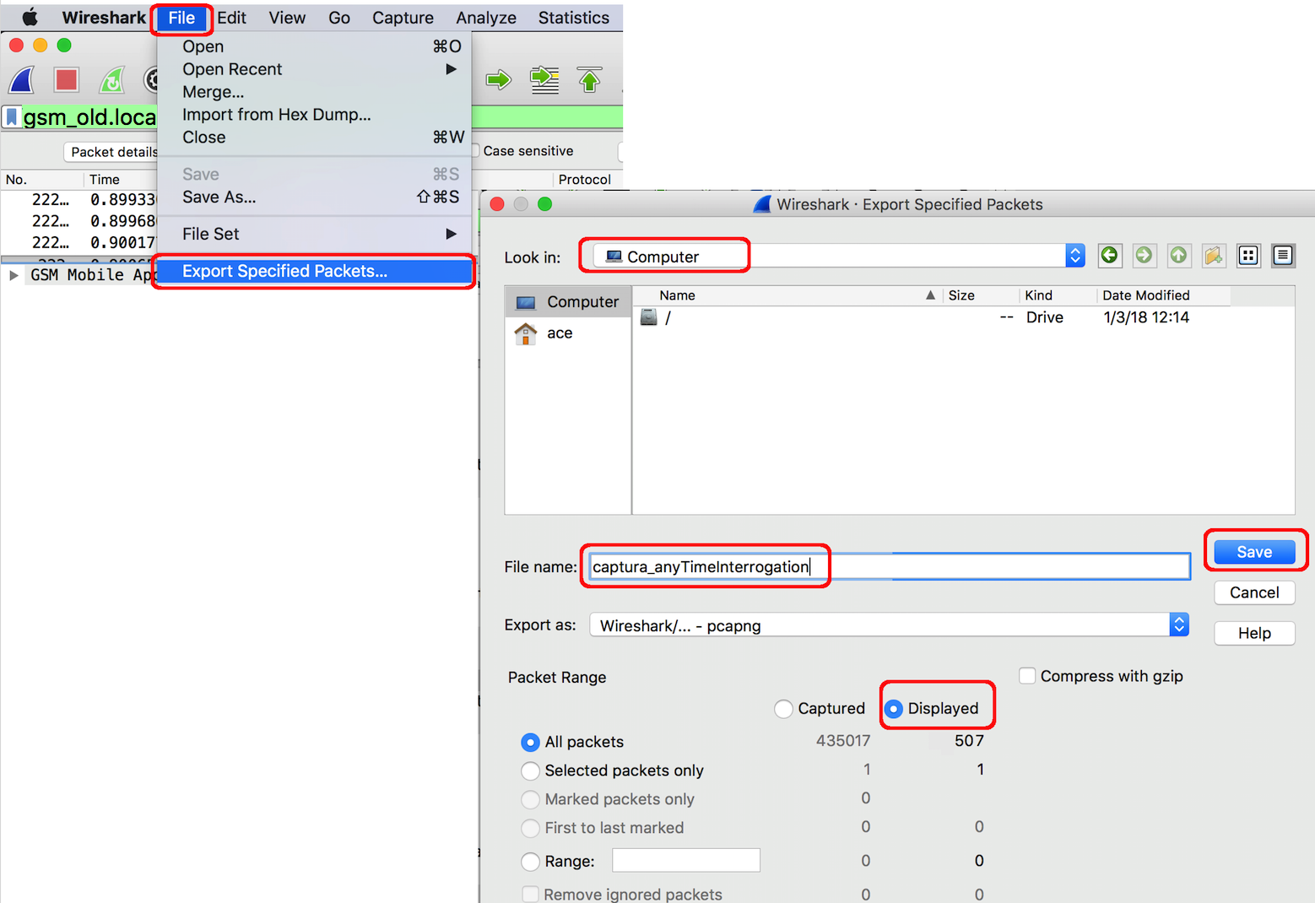Image resolution: width=1315 pixels, height=903 pixels.
Task: Choose Import from Hex Dump
Action: 315,115
